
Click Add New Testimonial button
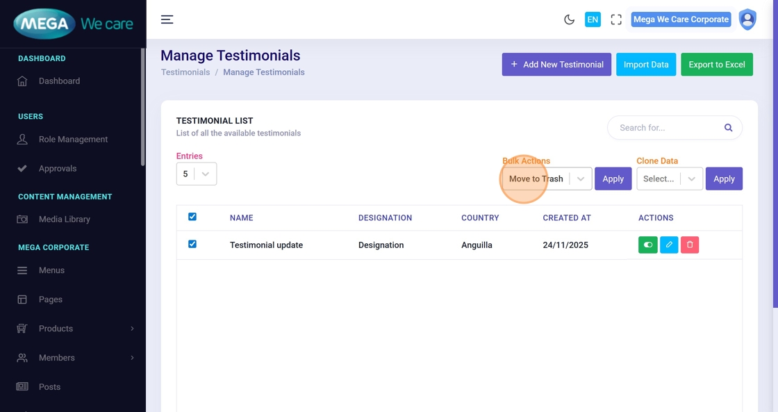pyautogui.click(x=556, y=65)
